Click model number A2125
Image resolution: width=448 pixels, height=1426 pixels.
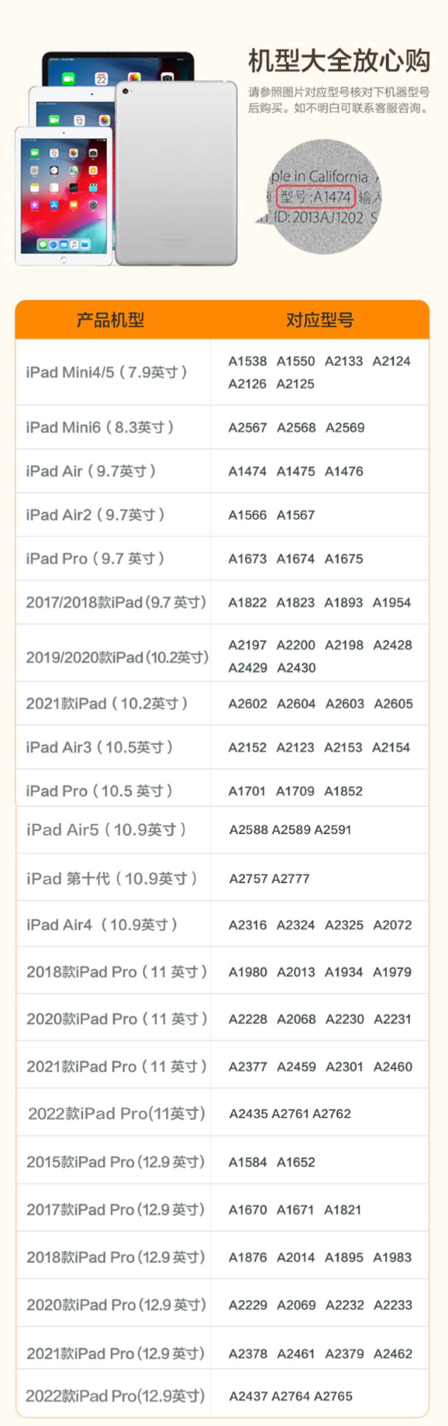coord(295,384)
